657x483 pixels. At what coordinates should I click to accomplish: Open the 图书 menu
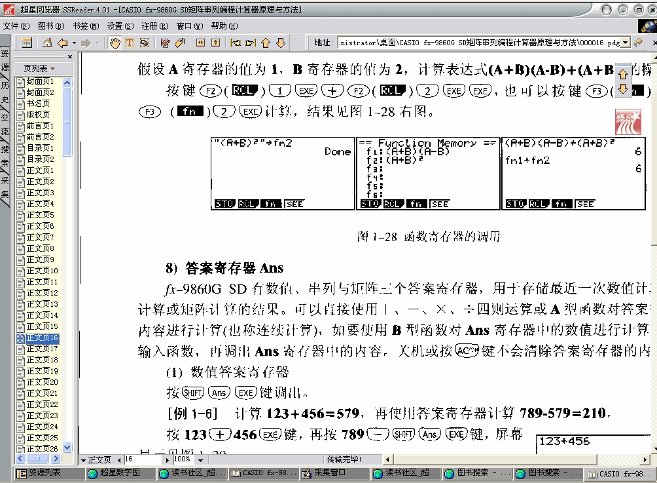[51, 26]
